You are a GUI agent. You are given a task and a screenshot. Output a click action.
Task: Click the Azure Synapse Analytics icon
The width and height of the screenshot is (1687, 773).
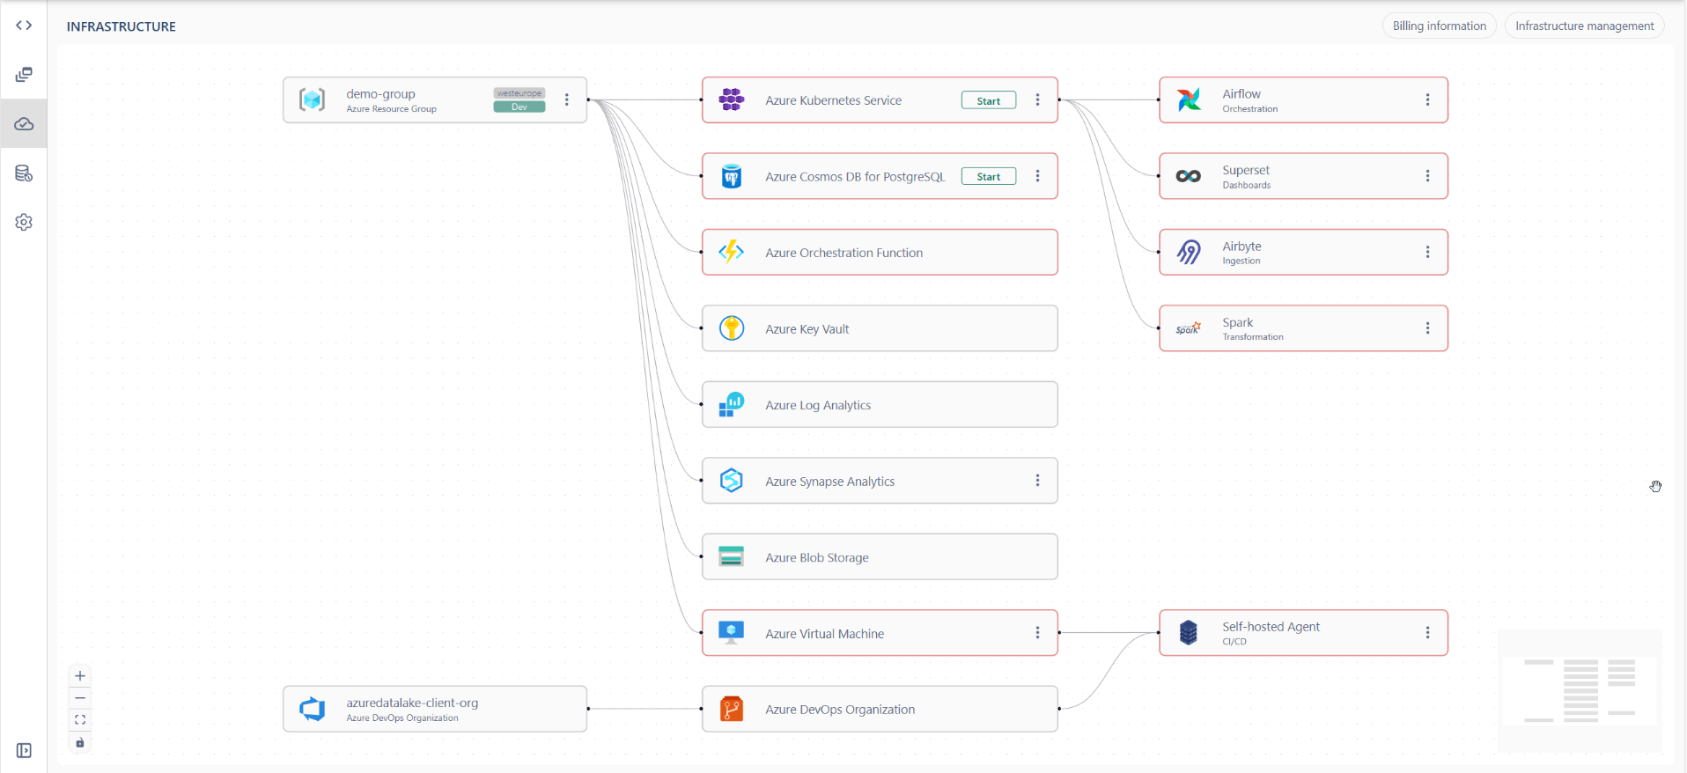coord(731,481)
